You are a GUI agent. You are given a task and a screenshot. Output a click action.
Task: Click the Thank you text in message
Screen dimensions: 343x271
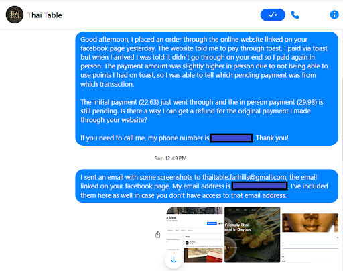click(272, 138)
